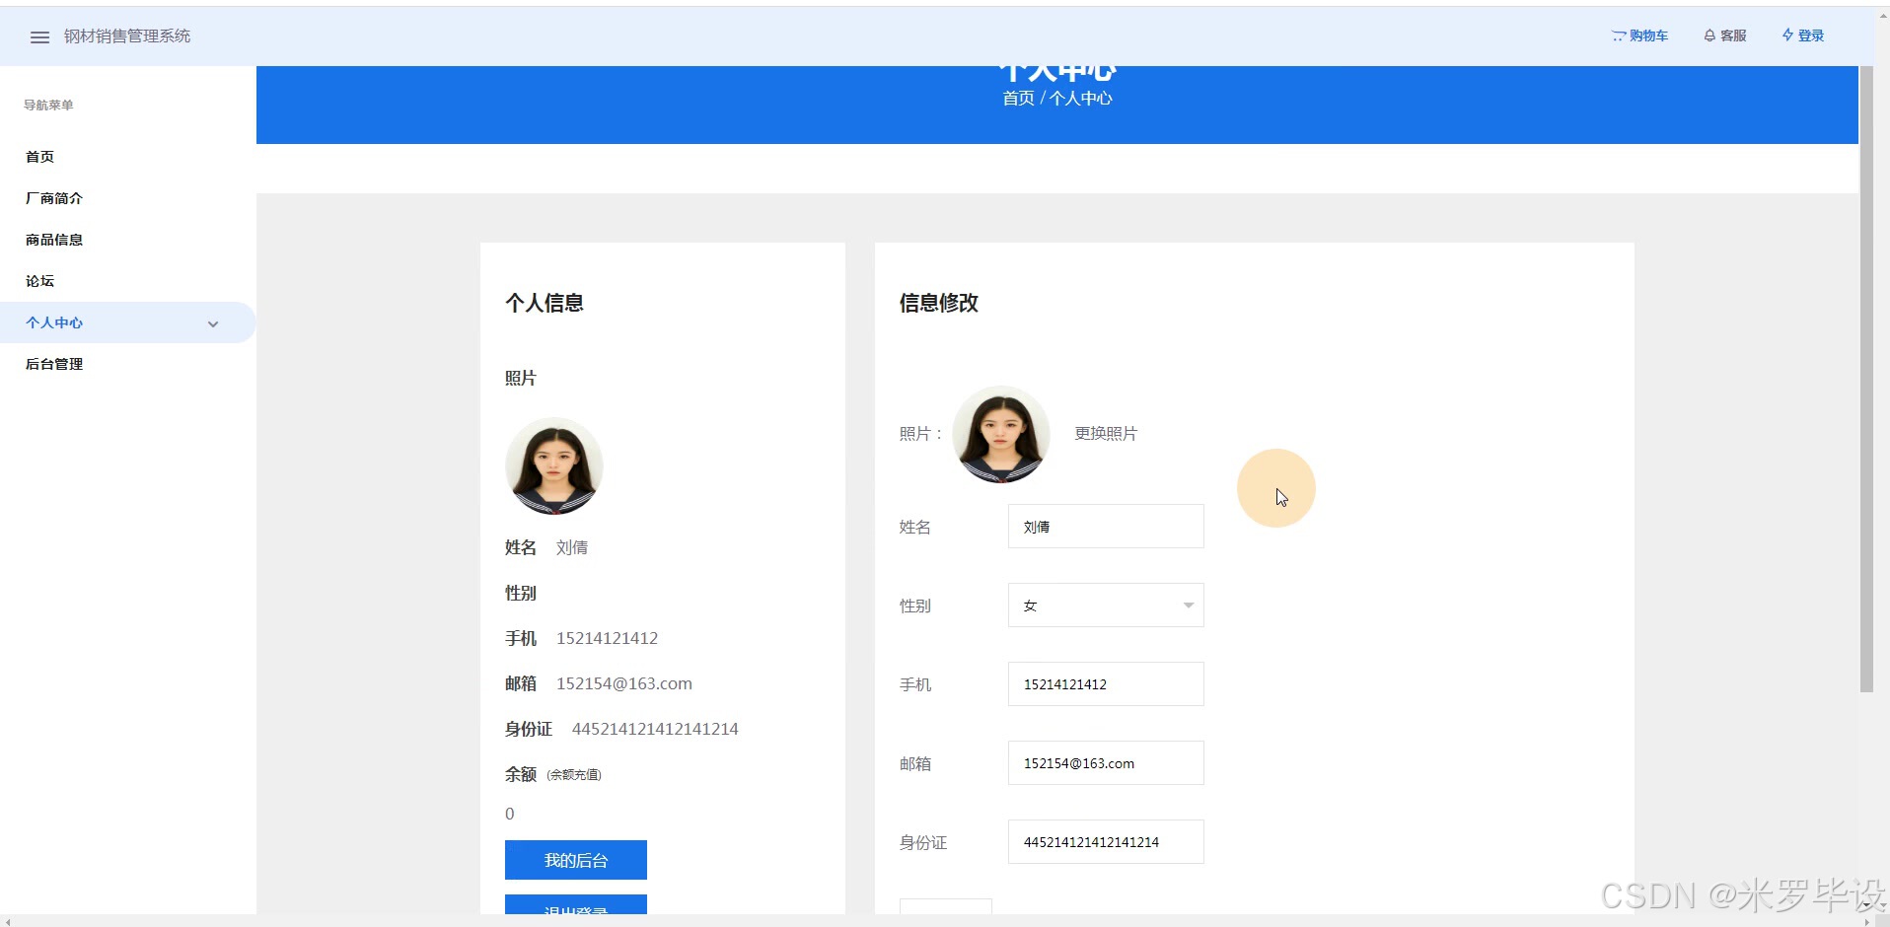Click the headset icon beside 客服
This screenshot has width=1890, height=927.
click(x=1708, y=36)
